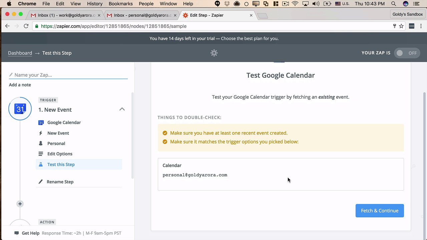Image resolution: width=427 pixels, height=240 pixels.
Task: Click the person icon beside Personal
Action: click(41, 143)
